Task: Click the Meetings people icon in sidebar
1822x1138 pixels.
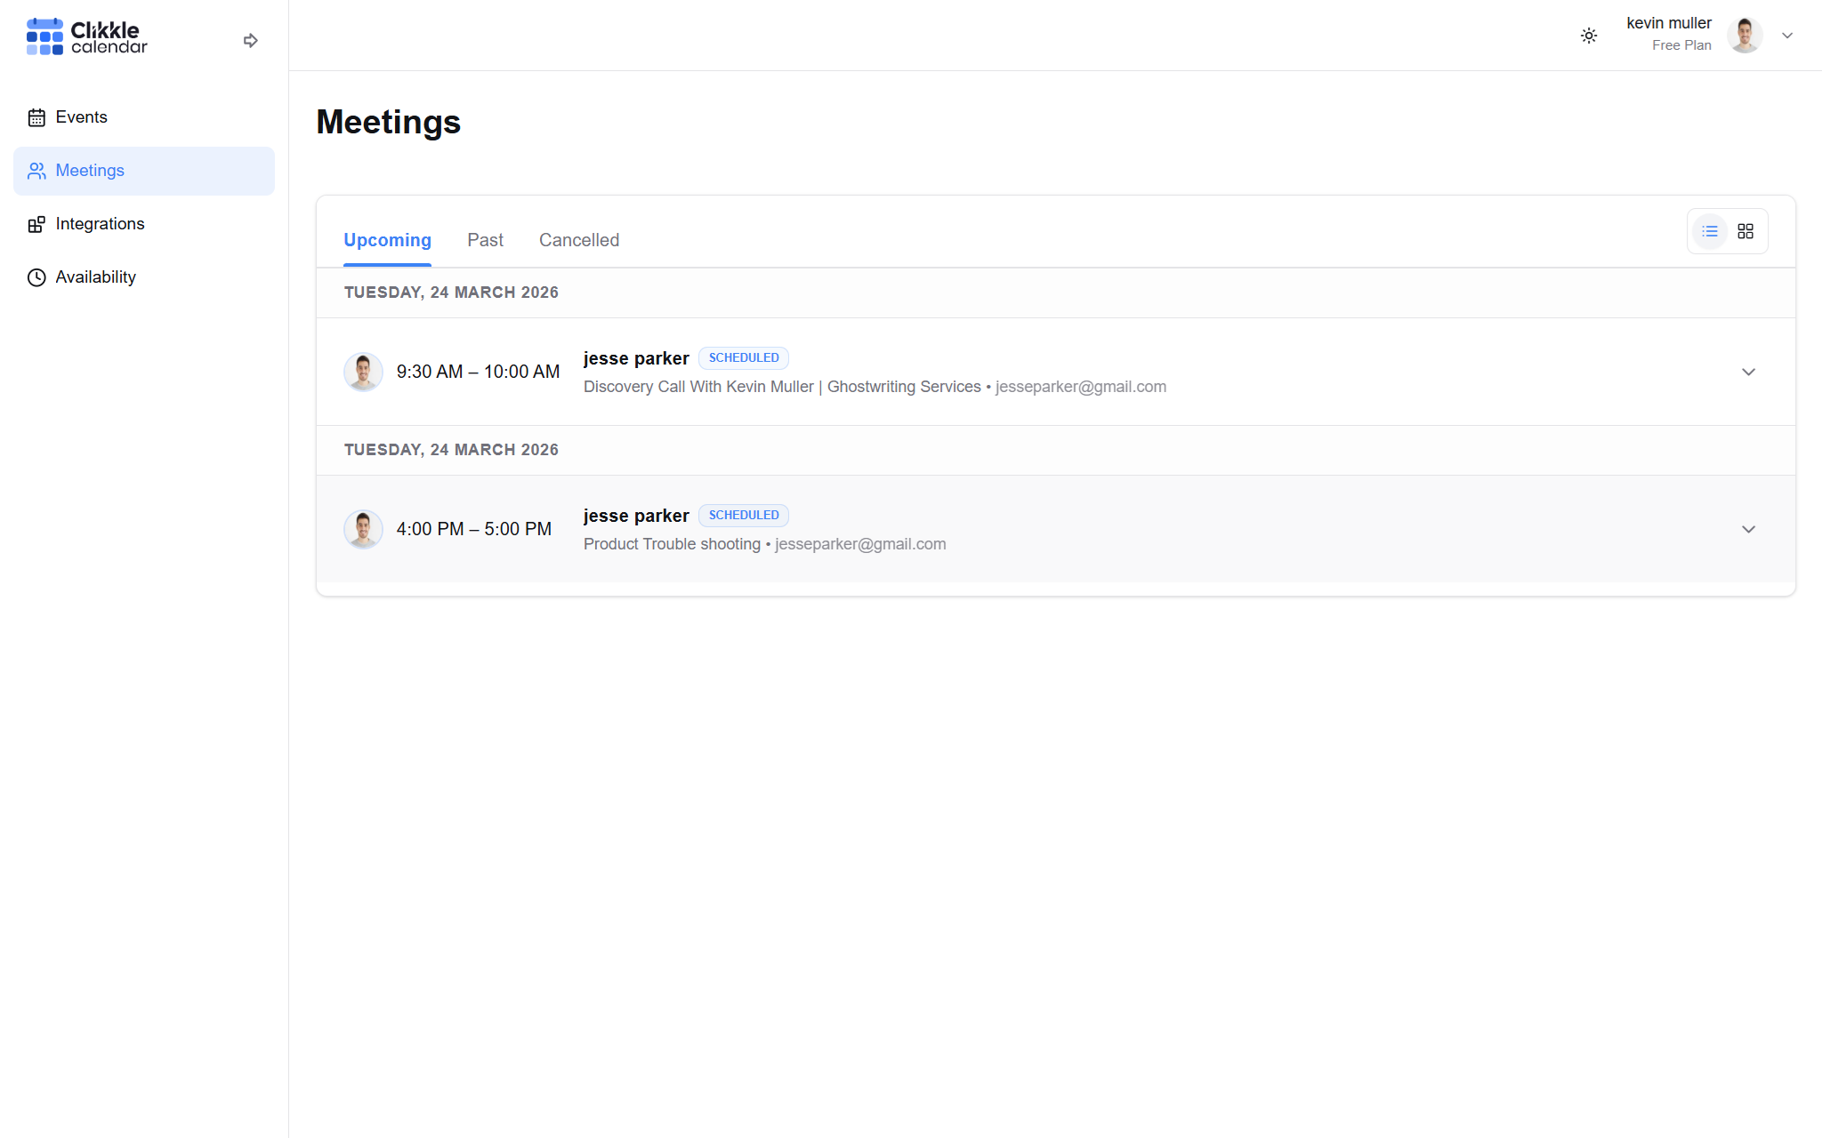Action: (x=36, y=171)
